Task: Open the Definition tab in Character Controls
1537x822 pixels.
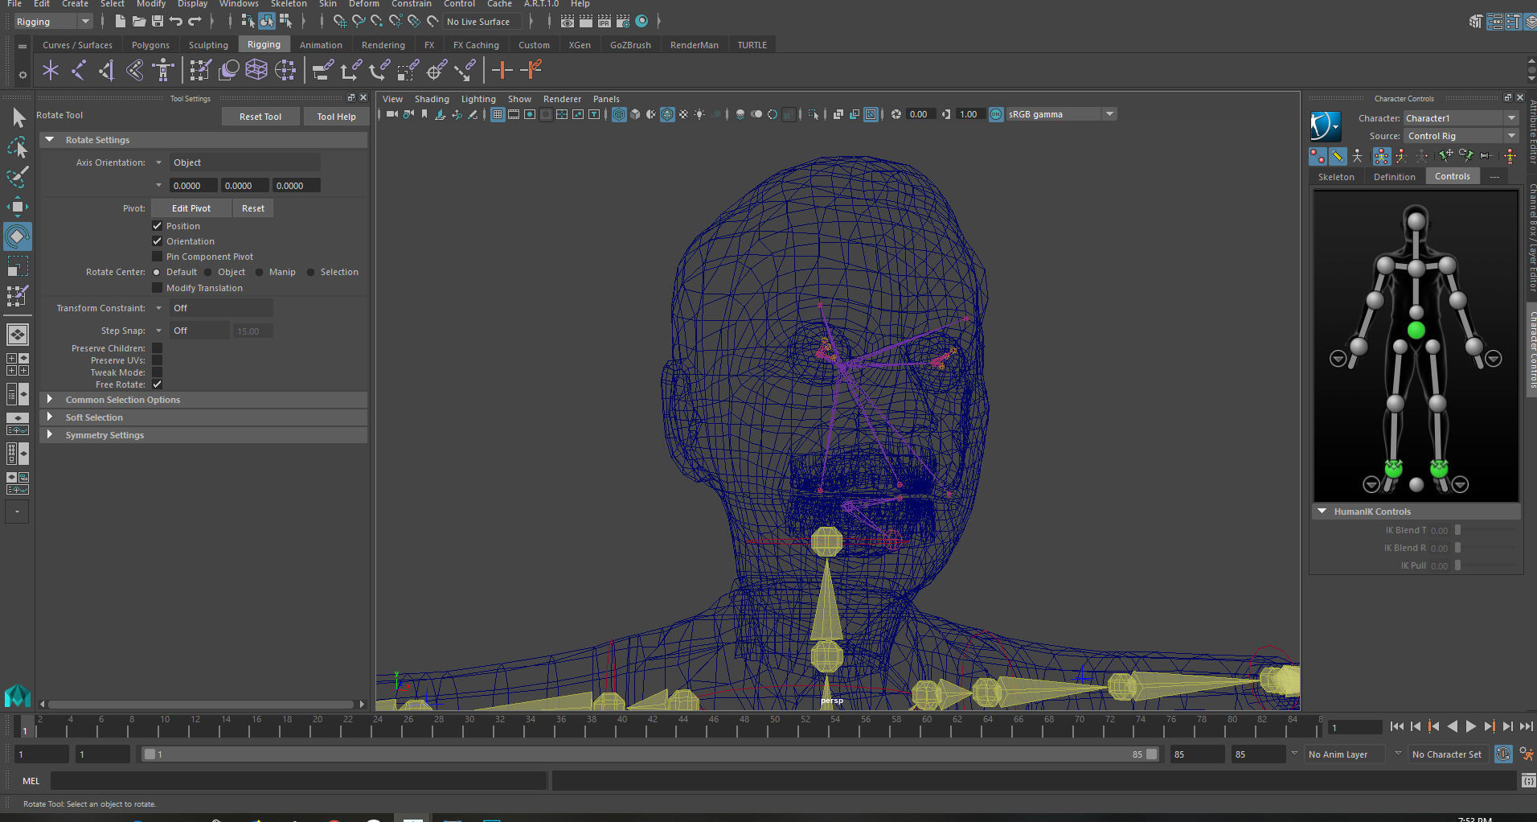Action: 1394,177
